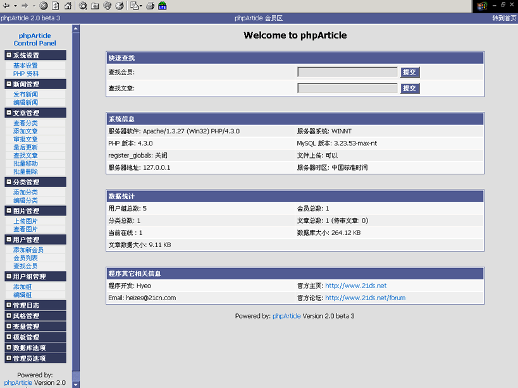The width and height of the screenshot is (518, 388).
Task: Expand the 变量管理 menu section
Action: point(9,326)
